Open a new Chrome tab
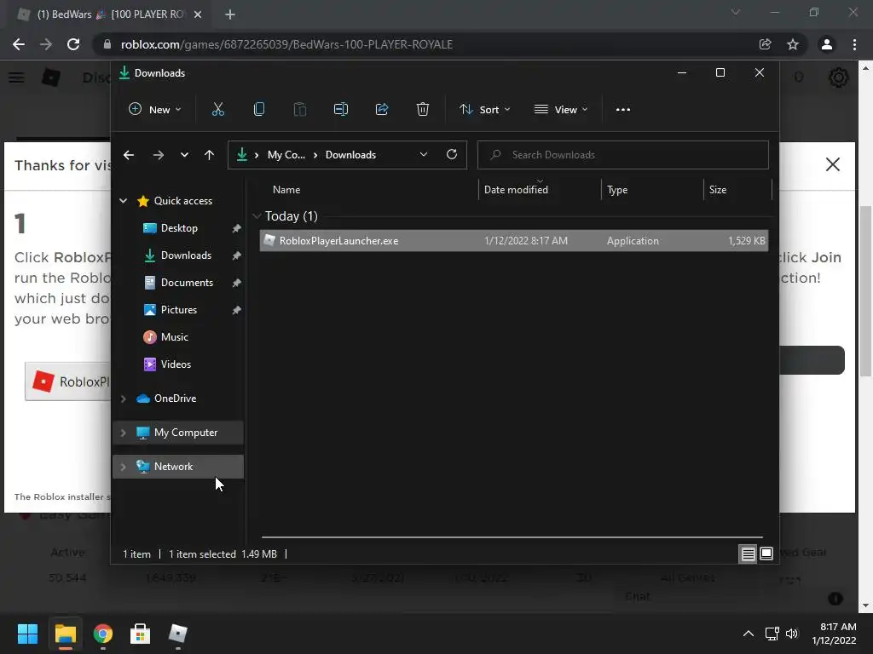This screenshot has width=873, height=654. [x=230, y=14]
